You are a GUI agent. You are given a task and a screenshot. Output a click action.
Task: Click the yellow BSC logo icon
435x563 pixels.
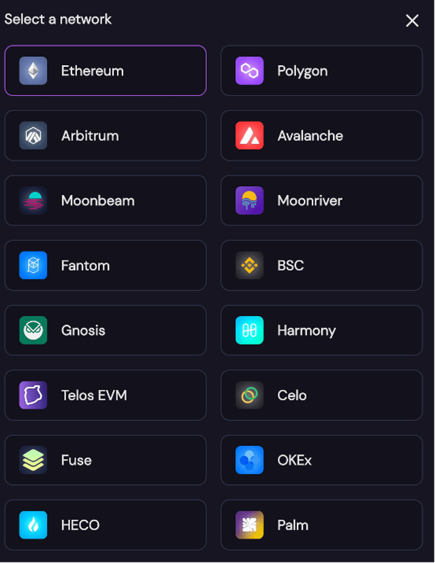pos(250,265)
